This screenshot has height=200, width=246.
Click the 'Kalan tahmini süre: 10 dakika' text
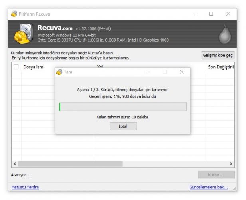(122, 117)
